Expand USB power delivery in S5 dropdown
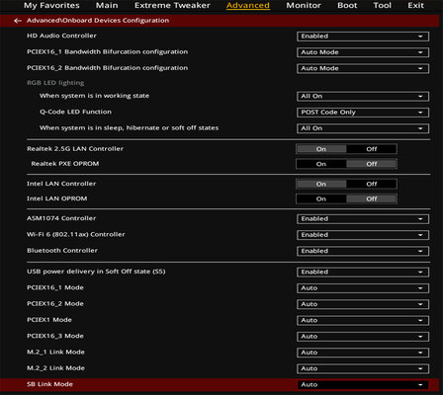 pos(363,273)
